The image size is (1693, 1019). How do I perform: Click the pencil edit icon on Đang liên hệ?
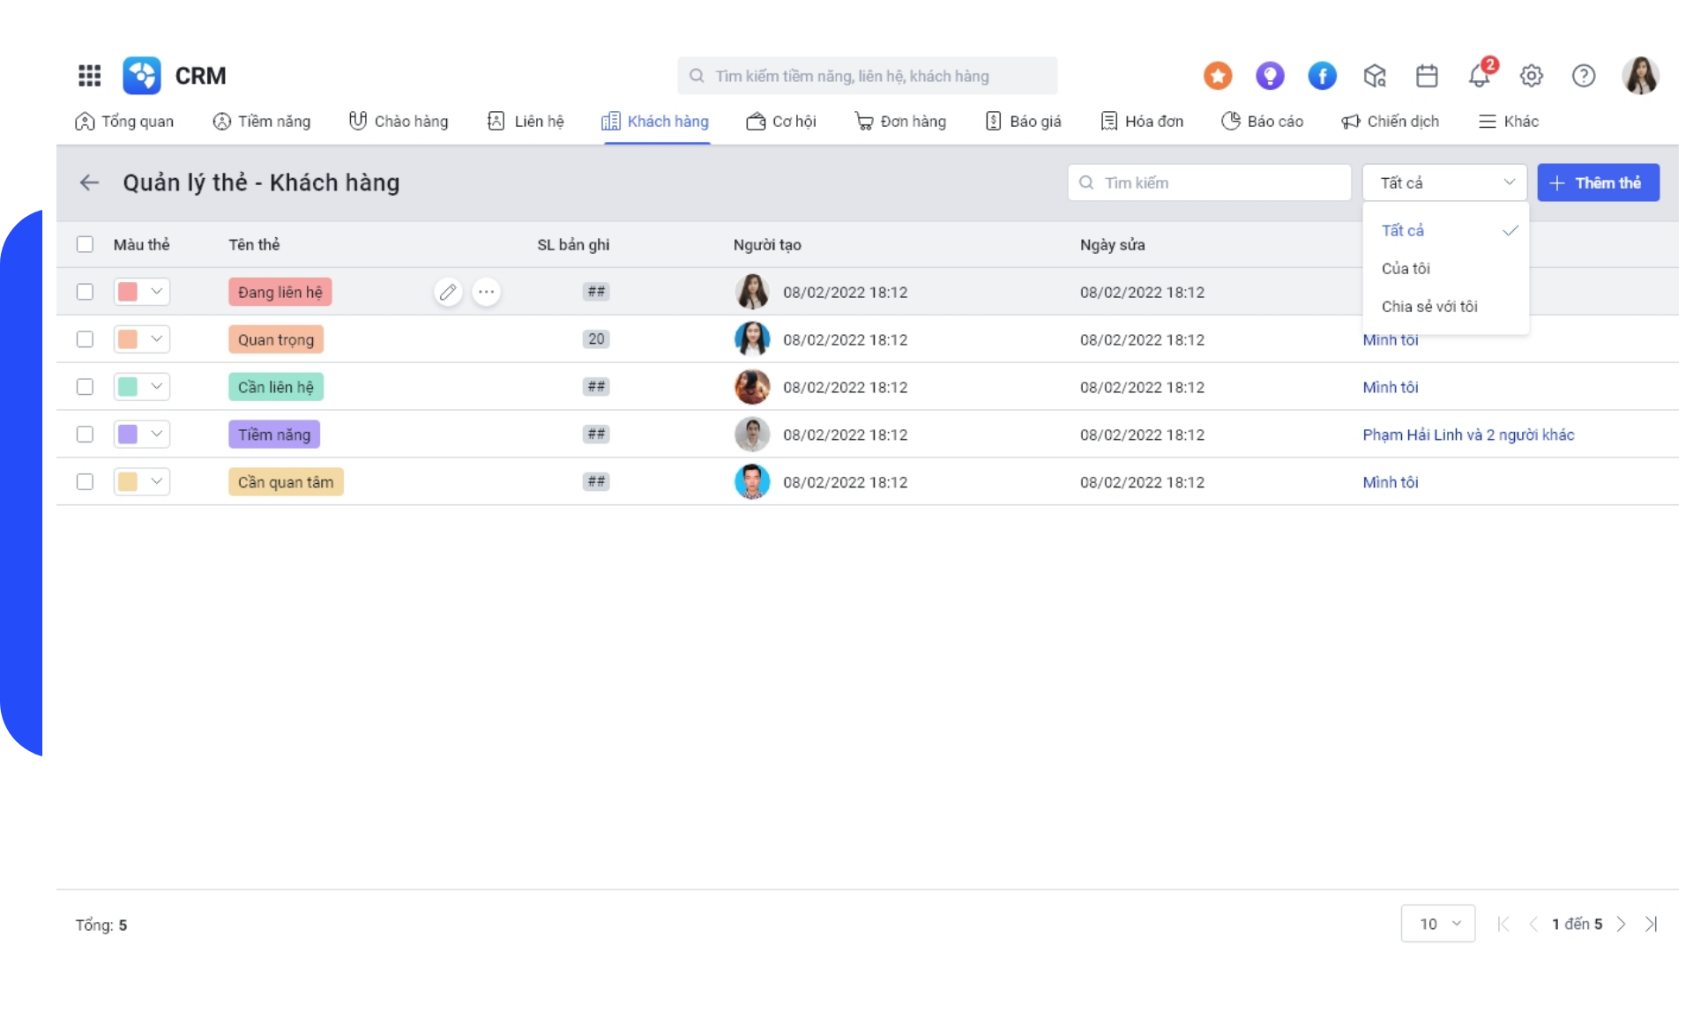point(448,292)
